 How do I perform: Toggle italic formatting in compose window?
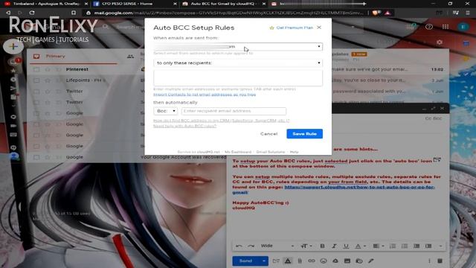[x=334, y=246]
